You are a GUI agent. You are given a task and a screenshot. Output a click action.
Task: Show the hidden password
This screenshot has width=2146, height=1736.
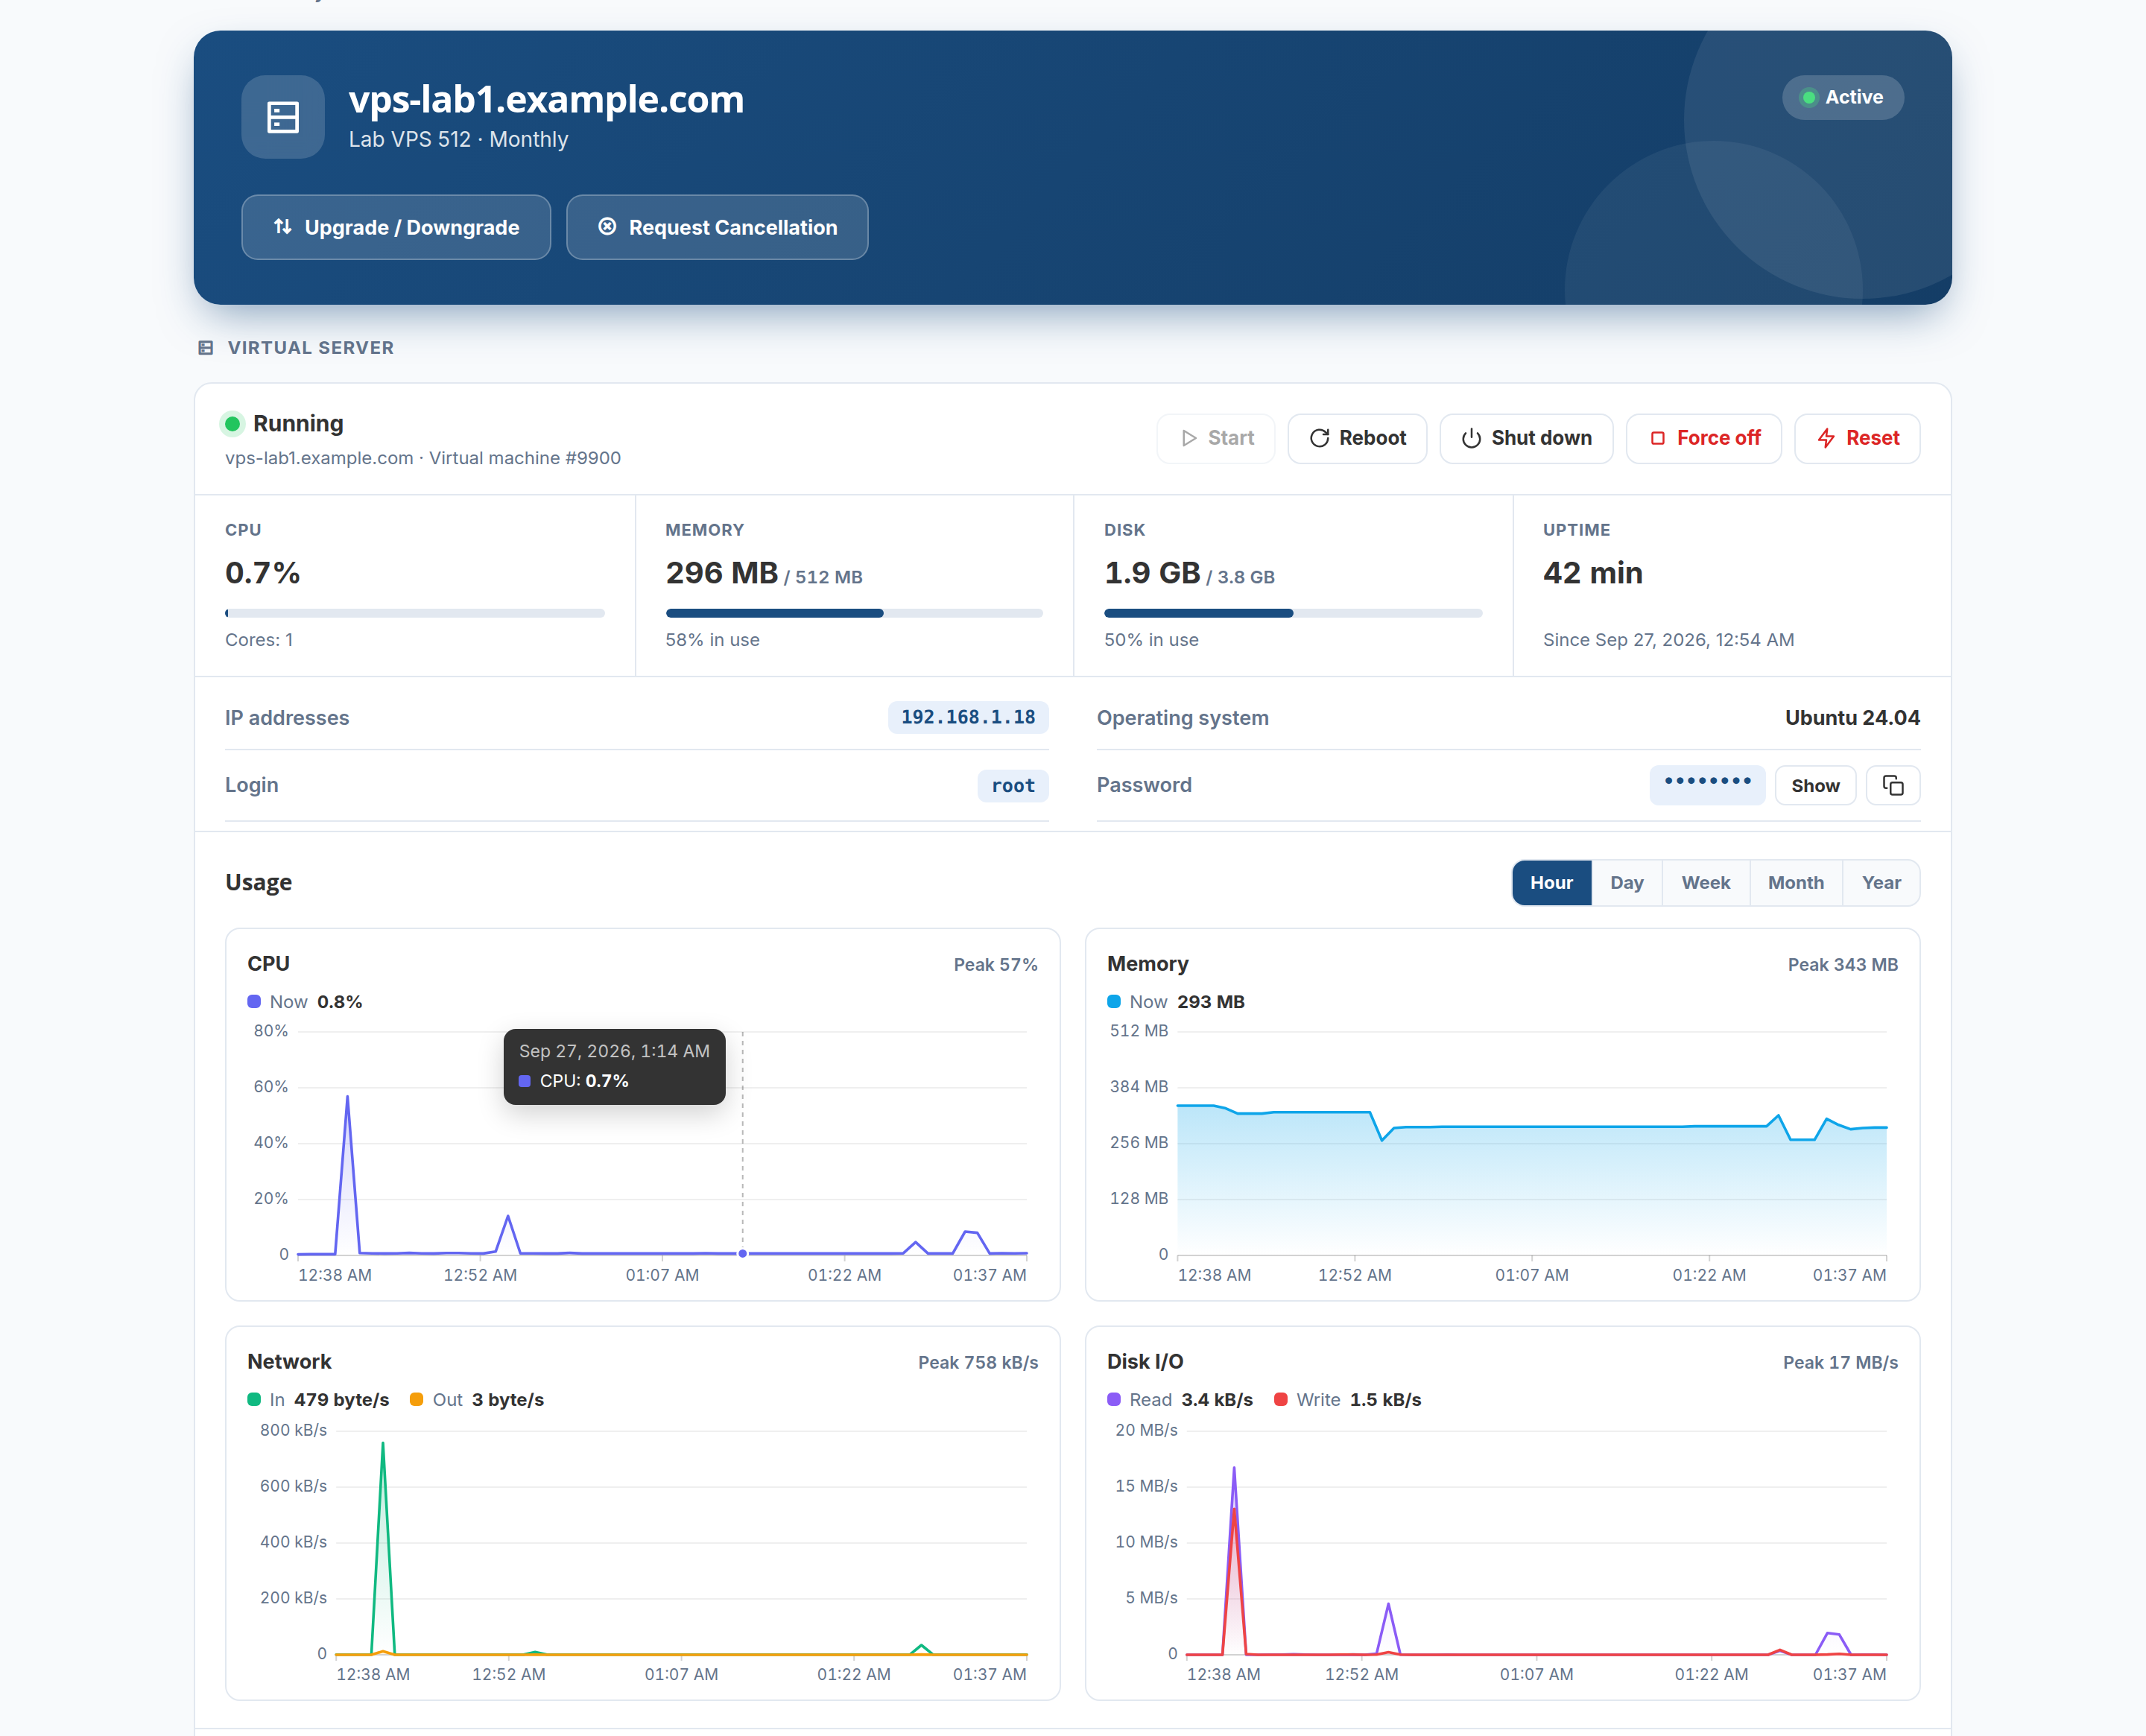pyautogui.click(x=1815, y=785)
